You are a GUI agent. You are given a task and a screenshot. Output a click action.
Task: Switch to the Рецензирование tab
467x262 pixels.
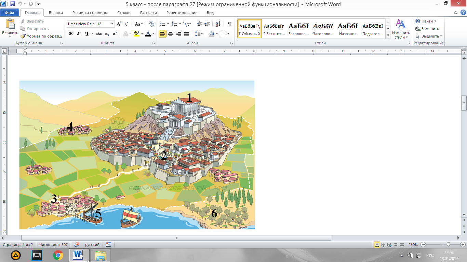pos(182,13)
